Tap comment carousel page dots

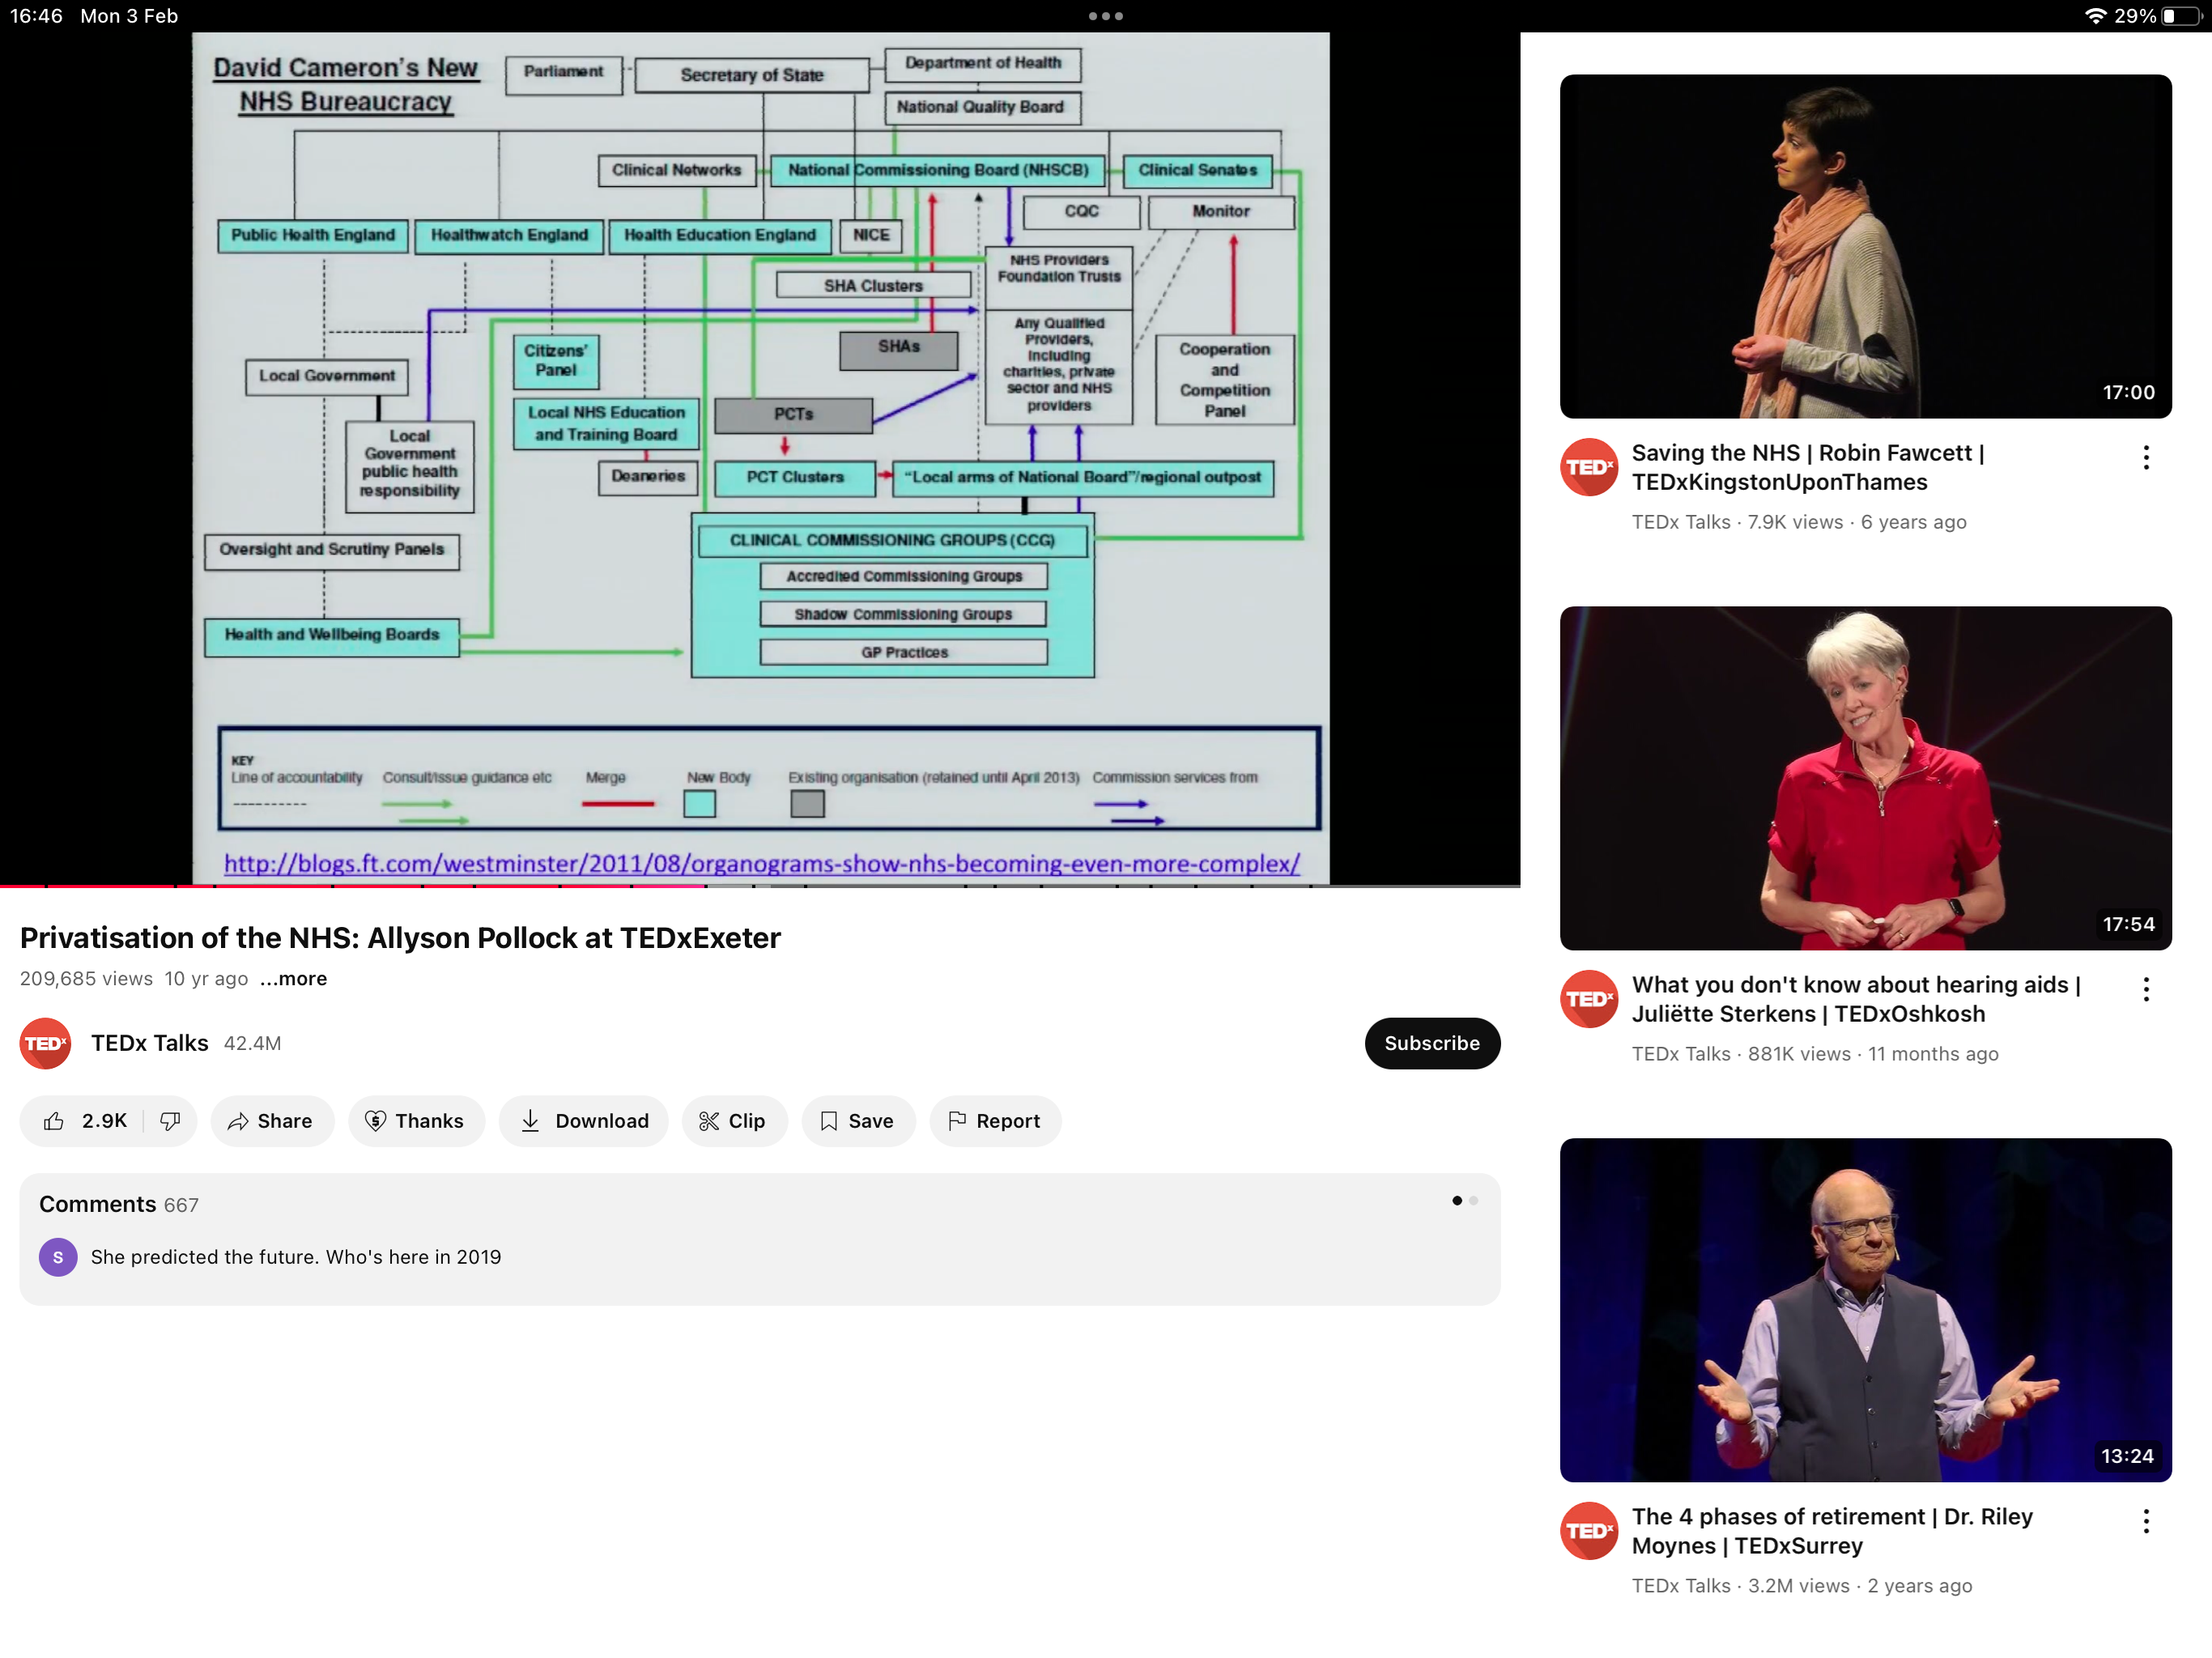(1465, 1201)
